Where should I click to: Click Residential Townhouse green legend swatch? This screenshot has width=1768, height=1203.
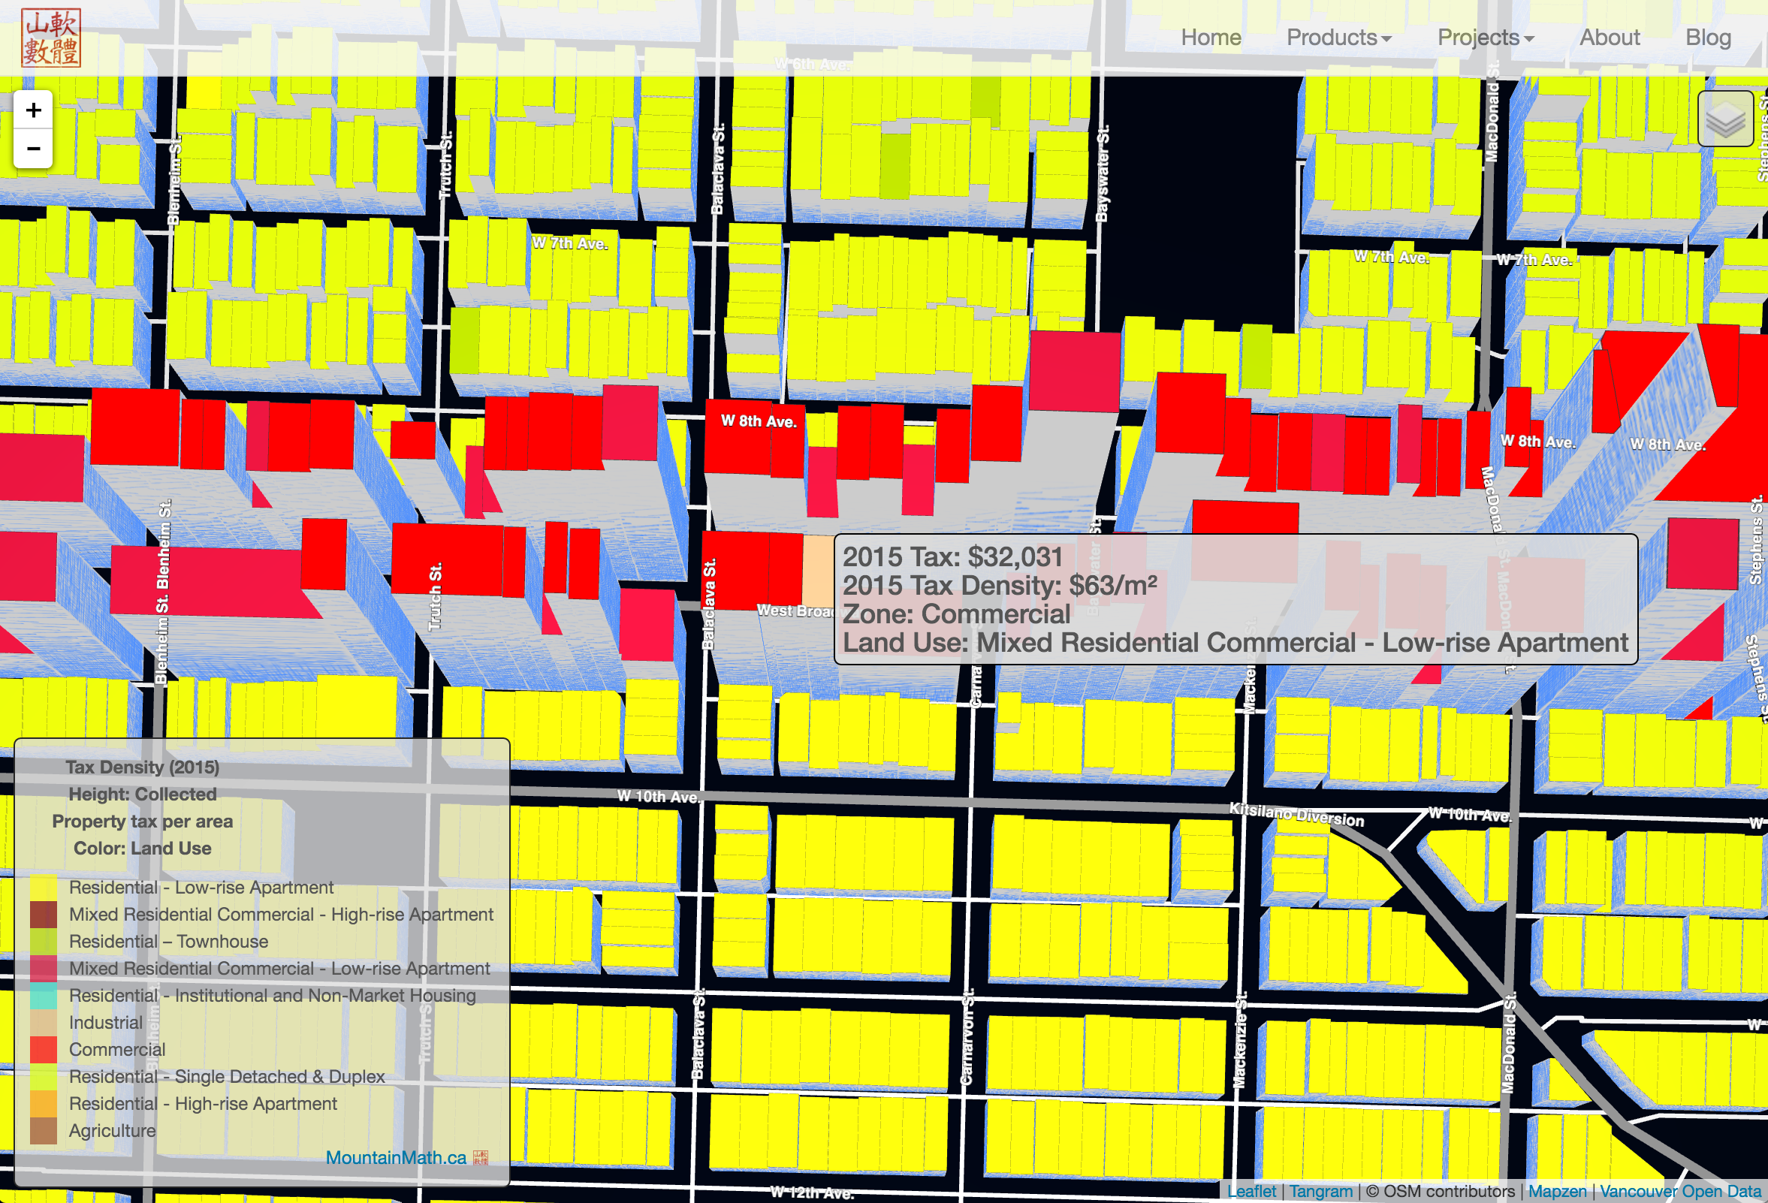44,942
